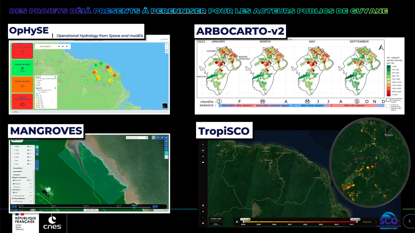Open the Alertes de débit tile in OpHySE
The width and height of the screenshot is (415, 233).
click(x=22, y=68)
